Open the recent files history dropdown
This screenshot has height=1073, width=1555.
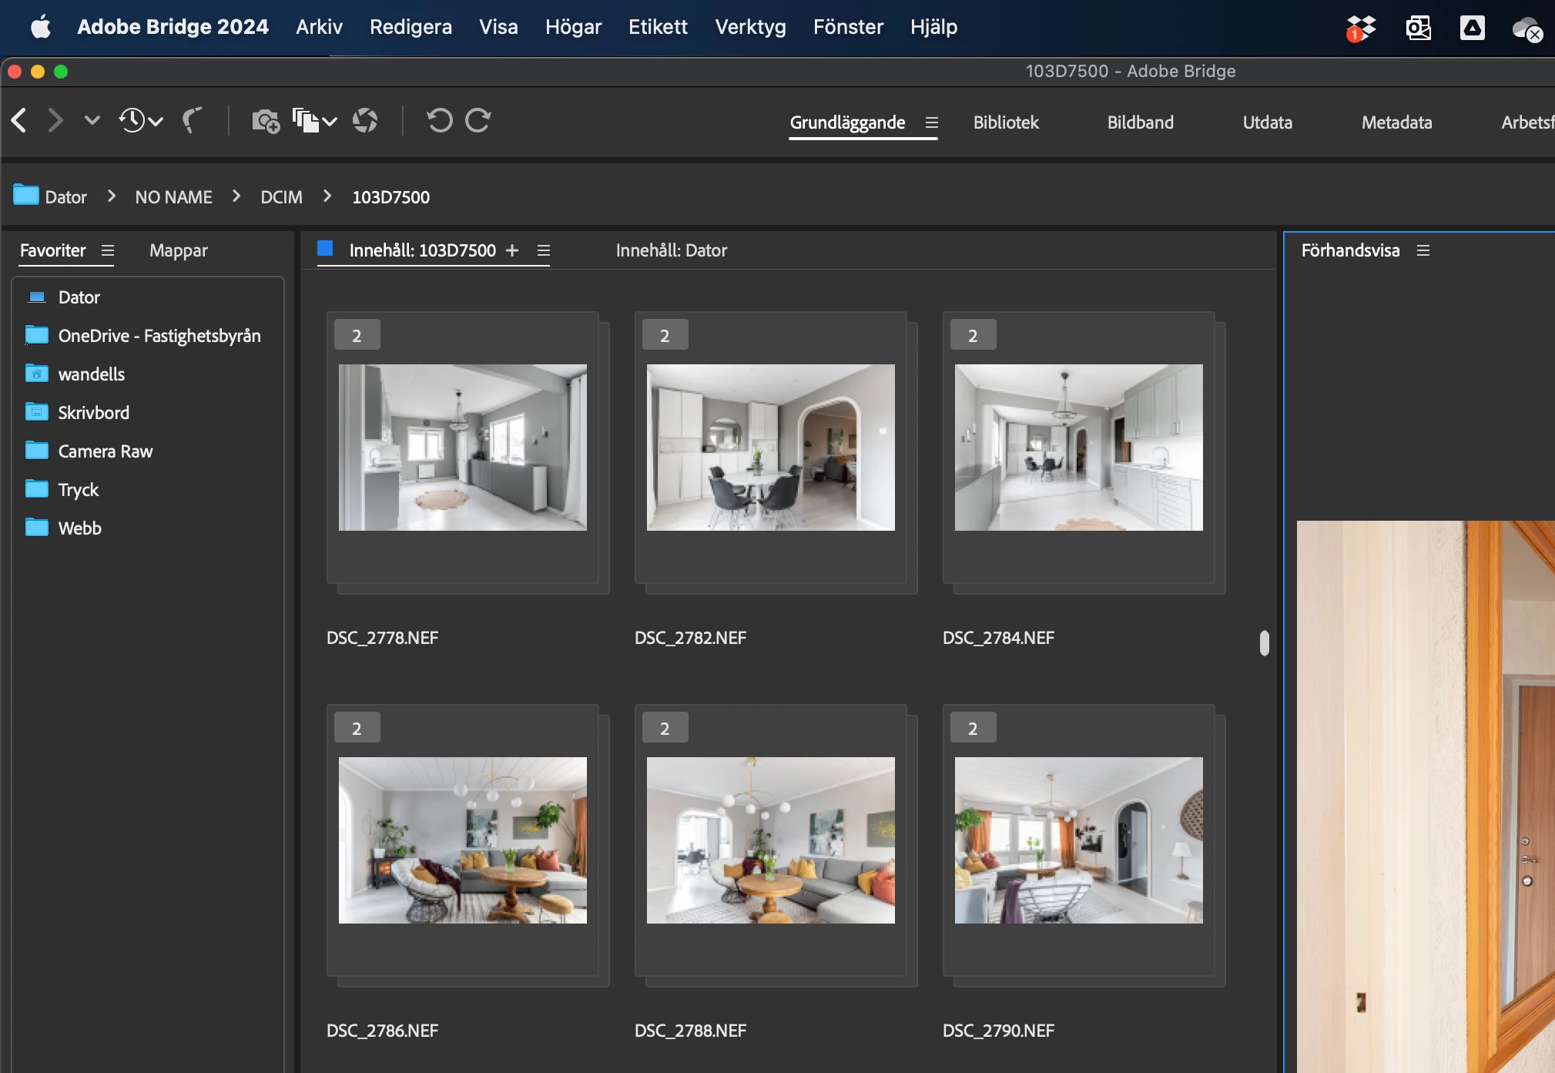[140, 120]
